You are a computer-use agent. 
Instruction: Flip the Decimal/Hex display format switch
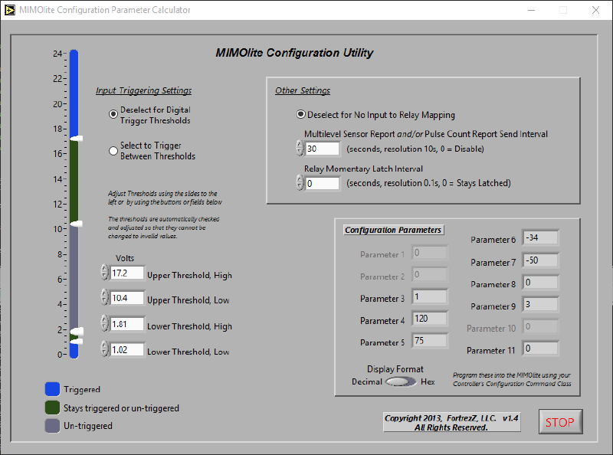400,381
